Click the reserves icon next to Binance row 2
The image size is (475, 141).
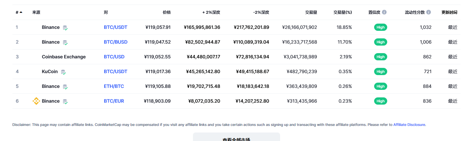coord(65,42)
